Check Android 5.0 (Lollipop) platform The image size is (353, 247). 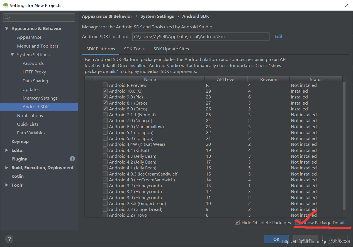pyautogui.click(x=105, y=138)
